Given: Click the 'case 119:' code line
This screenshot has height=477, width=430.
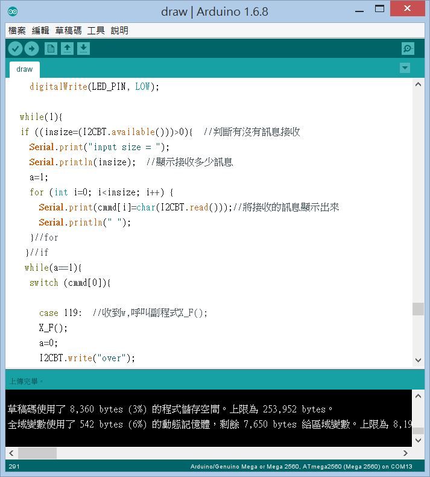Looking at the screenshot, I should 60,313.
